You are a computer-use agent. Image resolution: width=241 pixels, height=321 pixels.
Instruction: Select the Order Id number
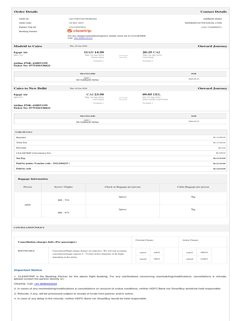83,19
